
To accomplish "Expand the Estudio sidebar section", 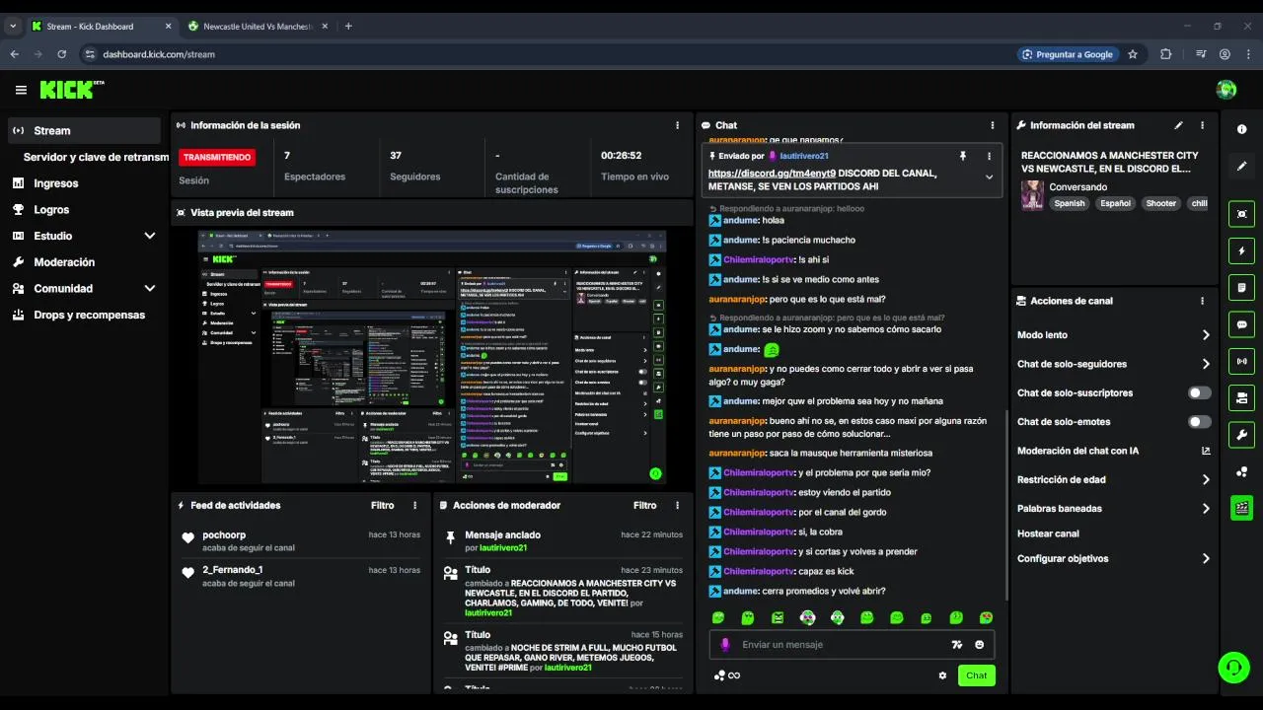I will click(150, 236).
